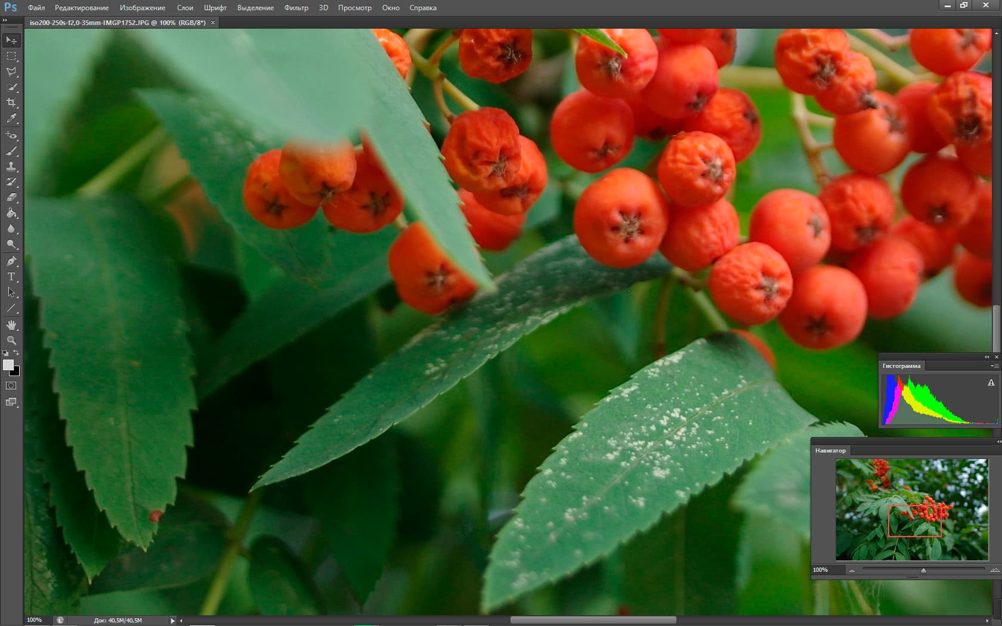Click the horizontal scrollbar thumb
1002x626 pixels.
593,621
